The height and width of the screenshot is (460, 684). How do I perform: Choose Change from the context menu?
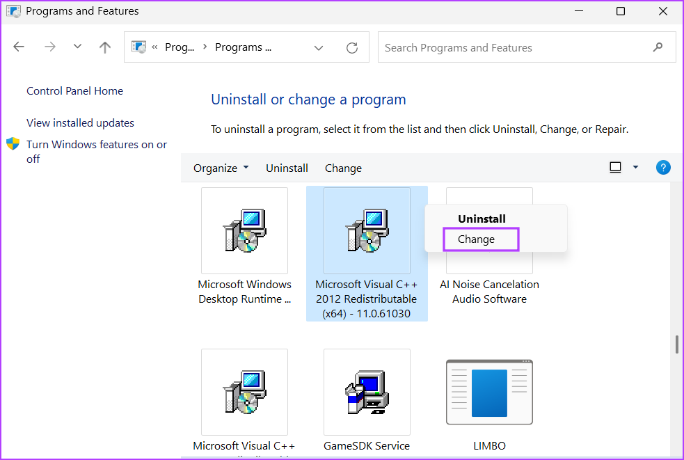tap(477, 239)
